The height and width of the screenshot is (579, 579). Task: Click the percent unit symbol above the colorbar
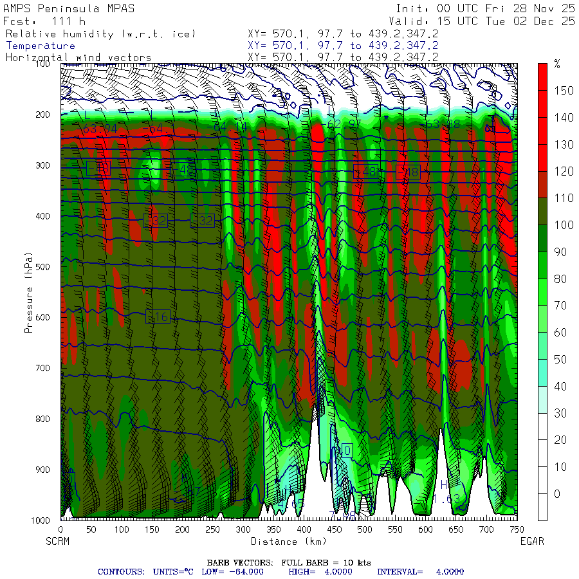tap(557, 64)
